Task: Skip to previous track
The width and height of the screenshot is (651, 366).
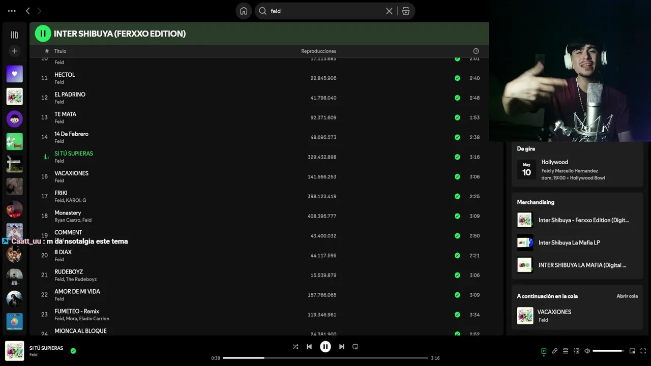Action: tap(309, 347)
